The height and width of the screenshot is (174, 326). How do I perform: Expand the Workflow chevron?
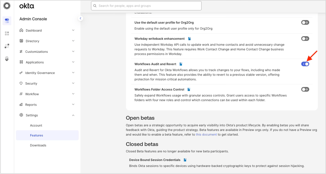click(73, 94)
